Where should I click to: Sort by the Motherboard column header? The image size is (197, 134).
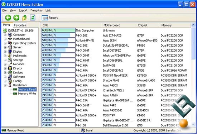(118, 25)
